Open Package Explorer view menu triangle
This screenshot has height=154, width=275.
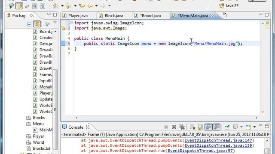pyautogui.click(x=55, y=23)
